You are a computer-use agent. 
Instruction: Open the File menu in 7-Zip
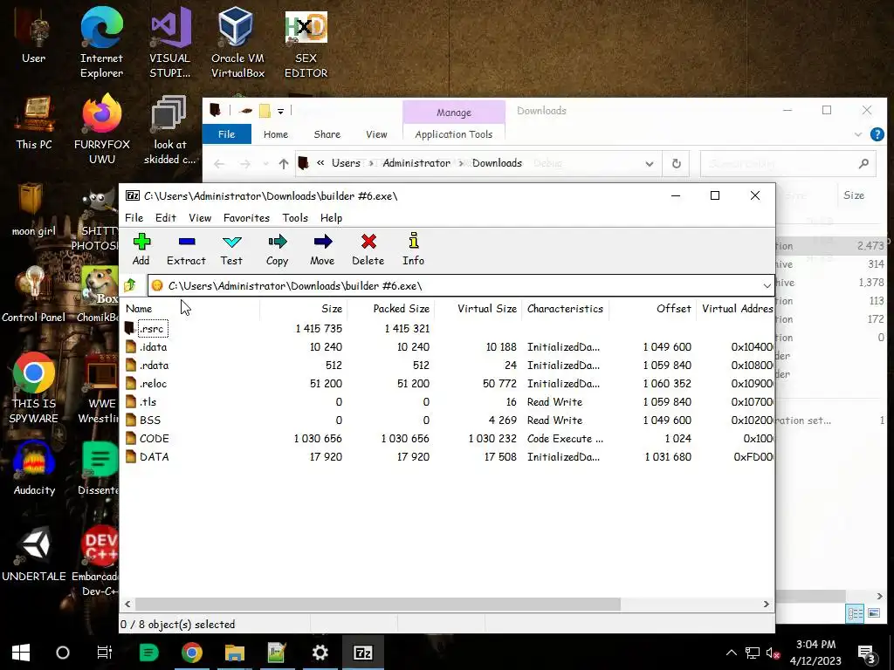point(134,217)
